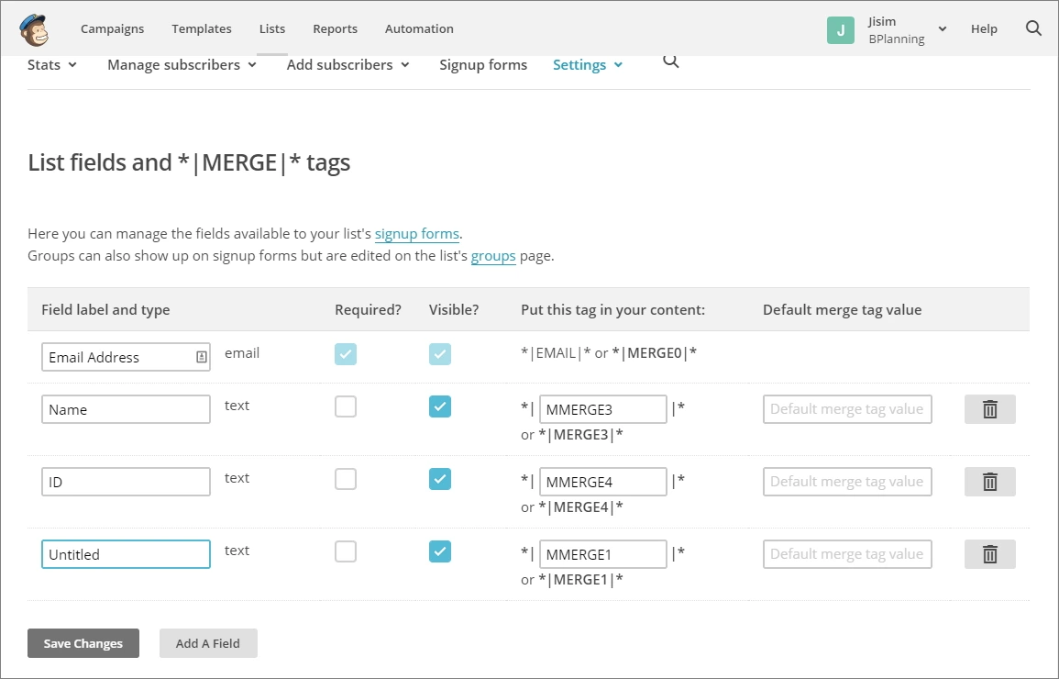Delete the Untitled field with trash icon
This screenshot has width=1059, height=679.
point(989,554)
